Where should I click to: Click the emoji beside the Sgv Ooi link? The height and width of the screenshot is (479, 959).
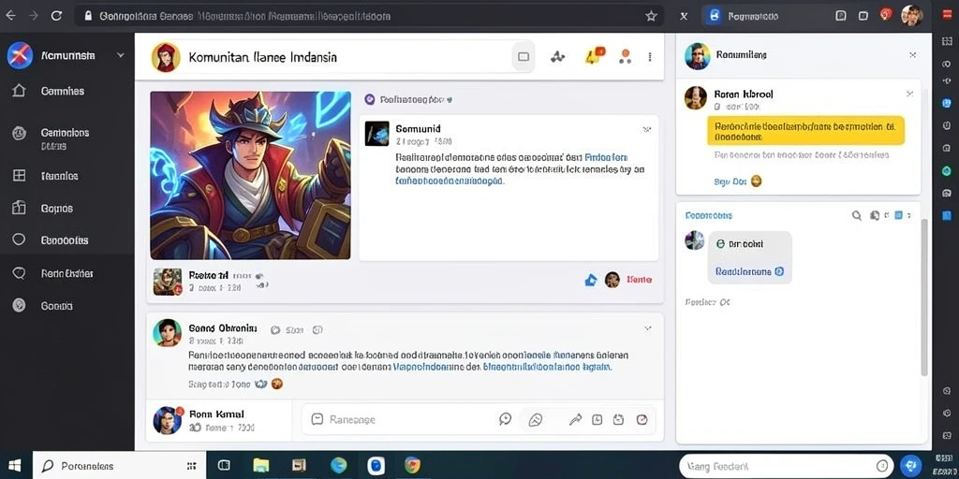[756, 181]
